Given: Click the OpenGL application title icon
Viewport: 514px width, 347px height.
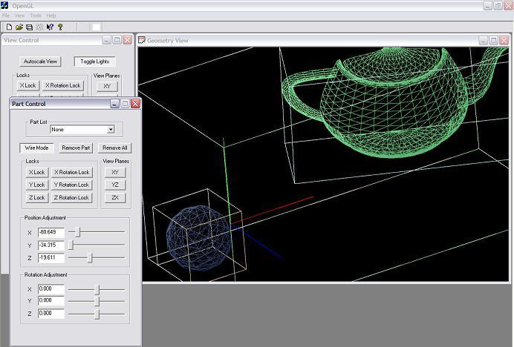Looking at the screenshot, I should point(5,5).
